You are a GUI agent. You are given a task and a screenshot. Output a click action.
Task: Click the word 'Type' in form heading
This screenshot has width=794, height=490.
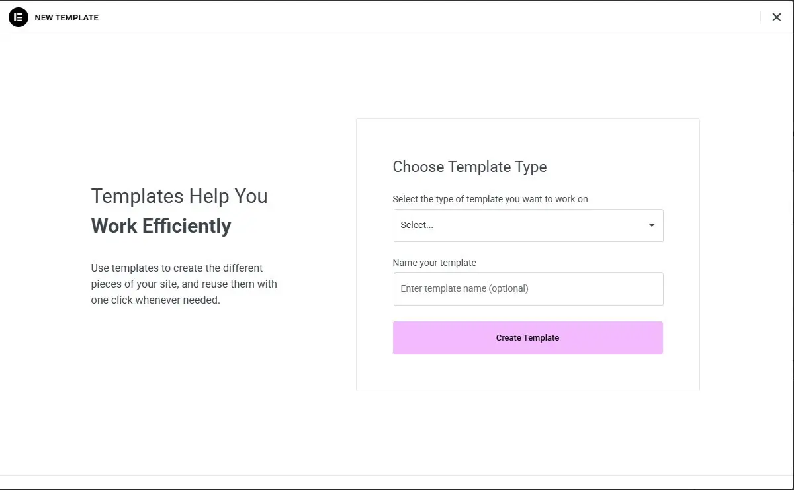click(530, 167)
